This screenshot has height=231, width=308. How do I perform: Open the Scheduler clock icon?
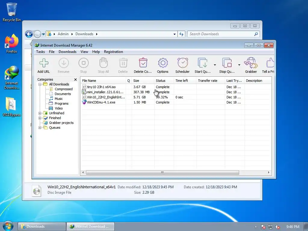183,63
